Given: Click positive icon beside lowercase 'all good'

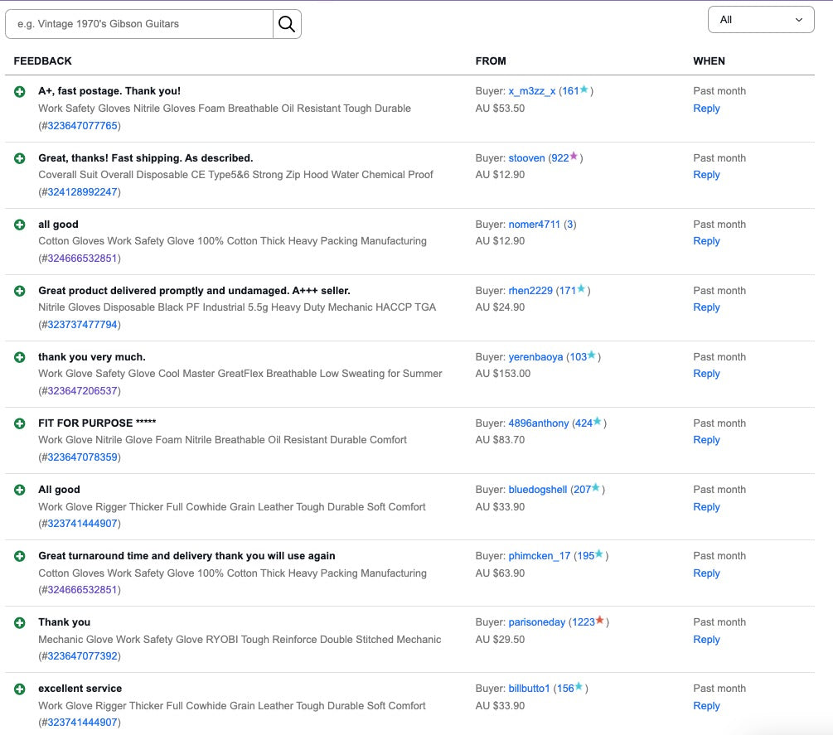Looking at the screenshot, I should (20, 225).
